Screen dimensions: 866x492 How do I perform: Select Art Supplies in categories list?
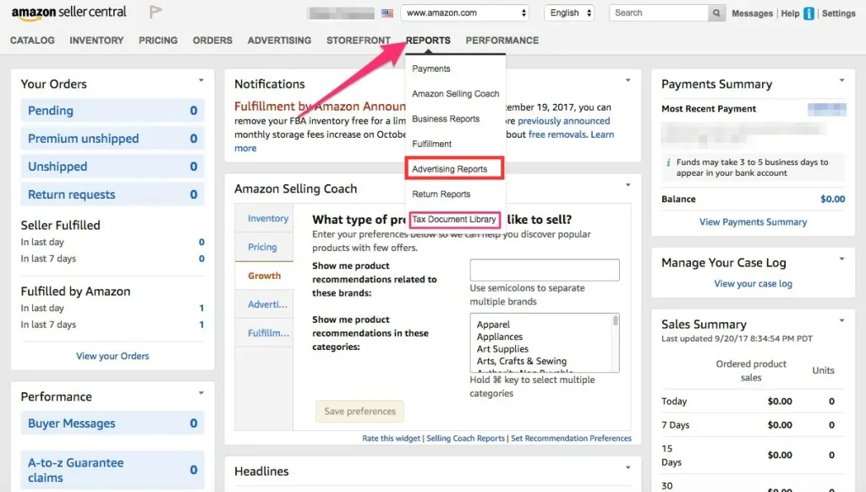[502, 349]
